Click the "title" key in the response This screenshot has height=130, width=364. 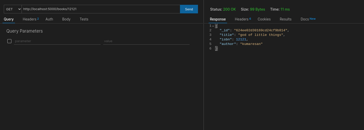tap(227, 35)
